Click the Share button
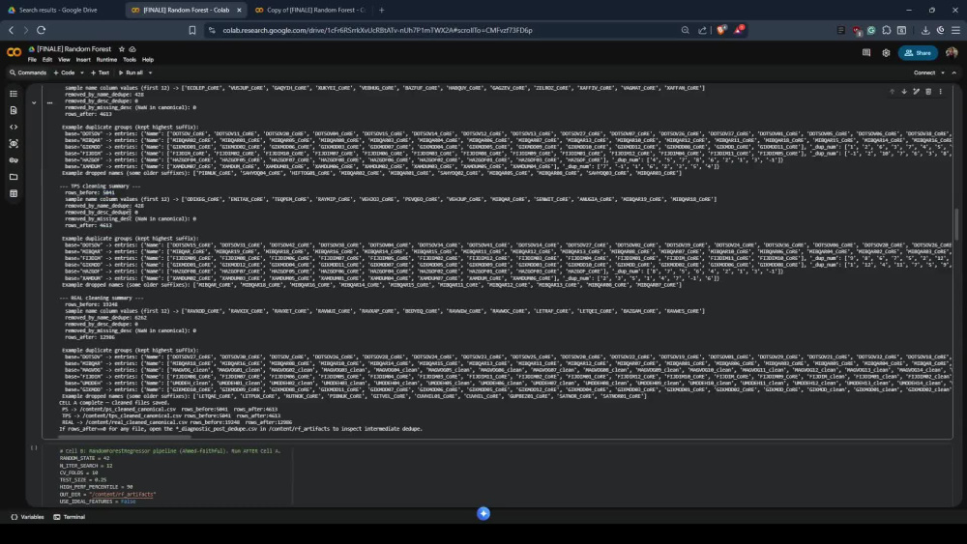Viewport: 967px width, 544px height. point(918,53)
